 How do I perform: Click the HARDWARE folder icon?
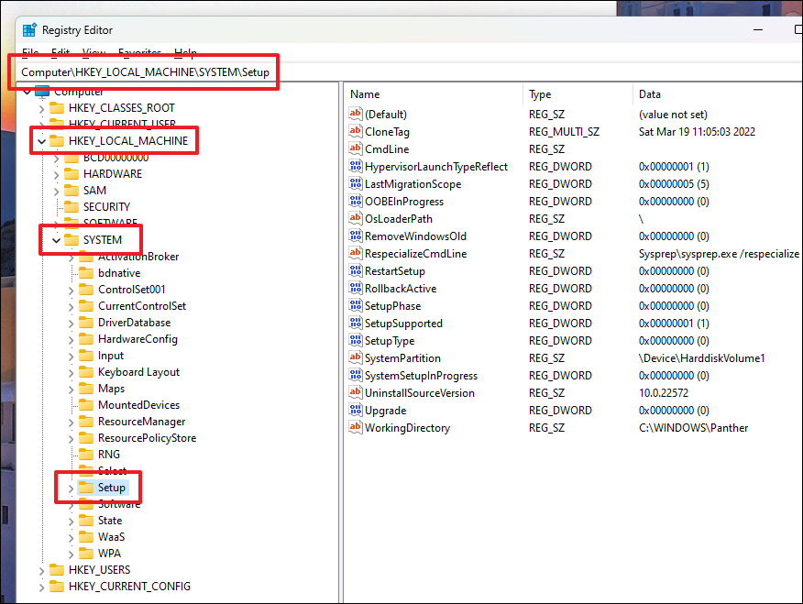click(71, 174)
